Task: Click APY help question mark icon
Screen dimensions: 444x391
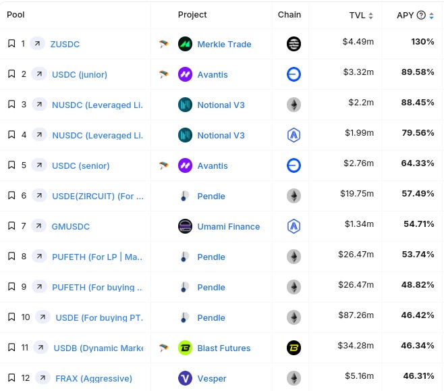Action: [421, 15]
